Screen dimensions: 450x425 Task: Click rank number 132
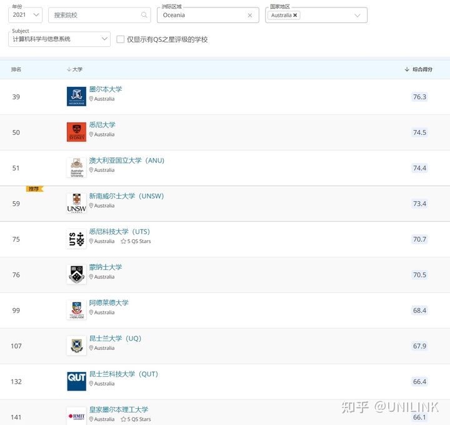[x=16, y=382]
